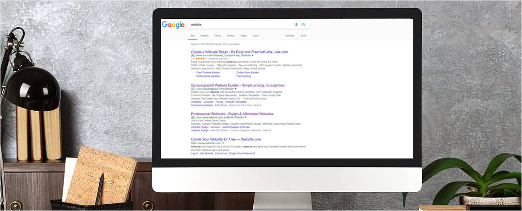Click the blue magnifying glass search icon
The image size is (522, 211).
[x=304, y=24]
